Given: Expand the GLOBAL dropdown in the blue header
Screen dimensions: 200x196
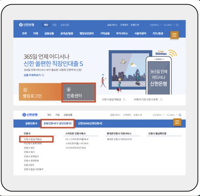Looking at the screenshot, I should [169, 25].
